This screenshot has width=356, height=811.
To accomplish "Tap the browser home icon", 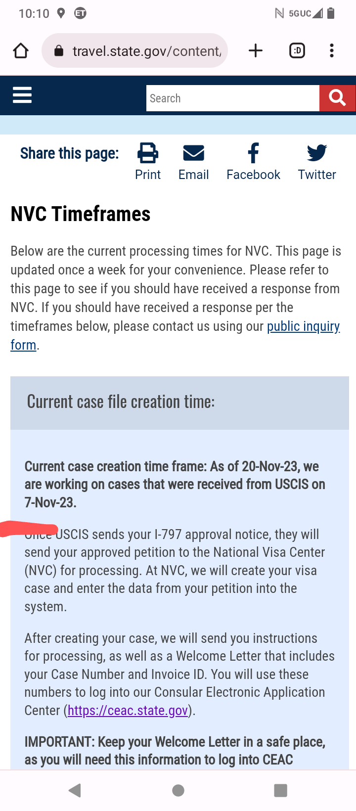I will (21, 50).
